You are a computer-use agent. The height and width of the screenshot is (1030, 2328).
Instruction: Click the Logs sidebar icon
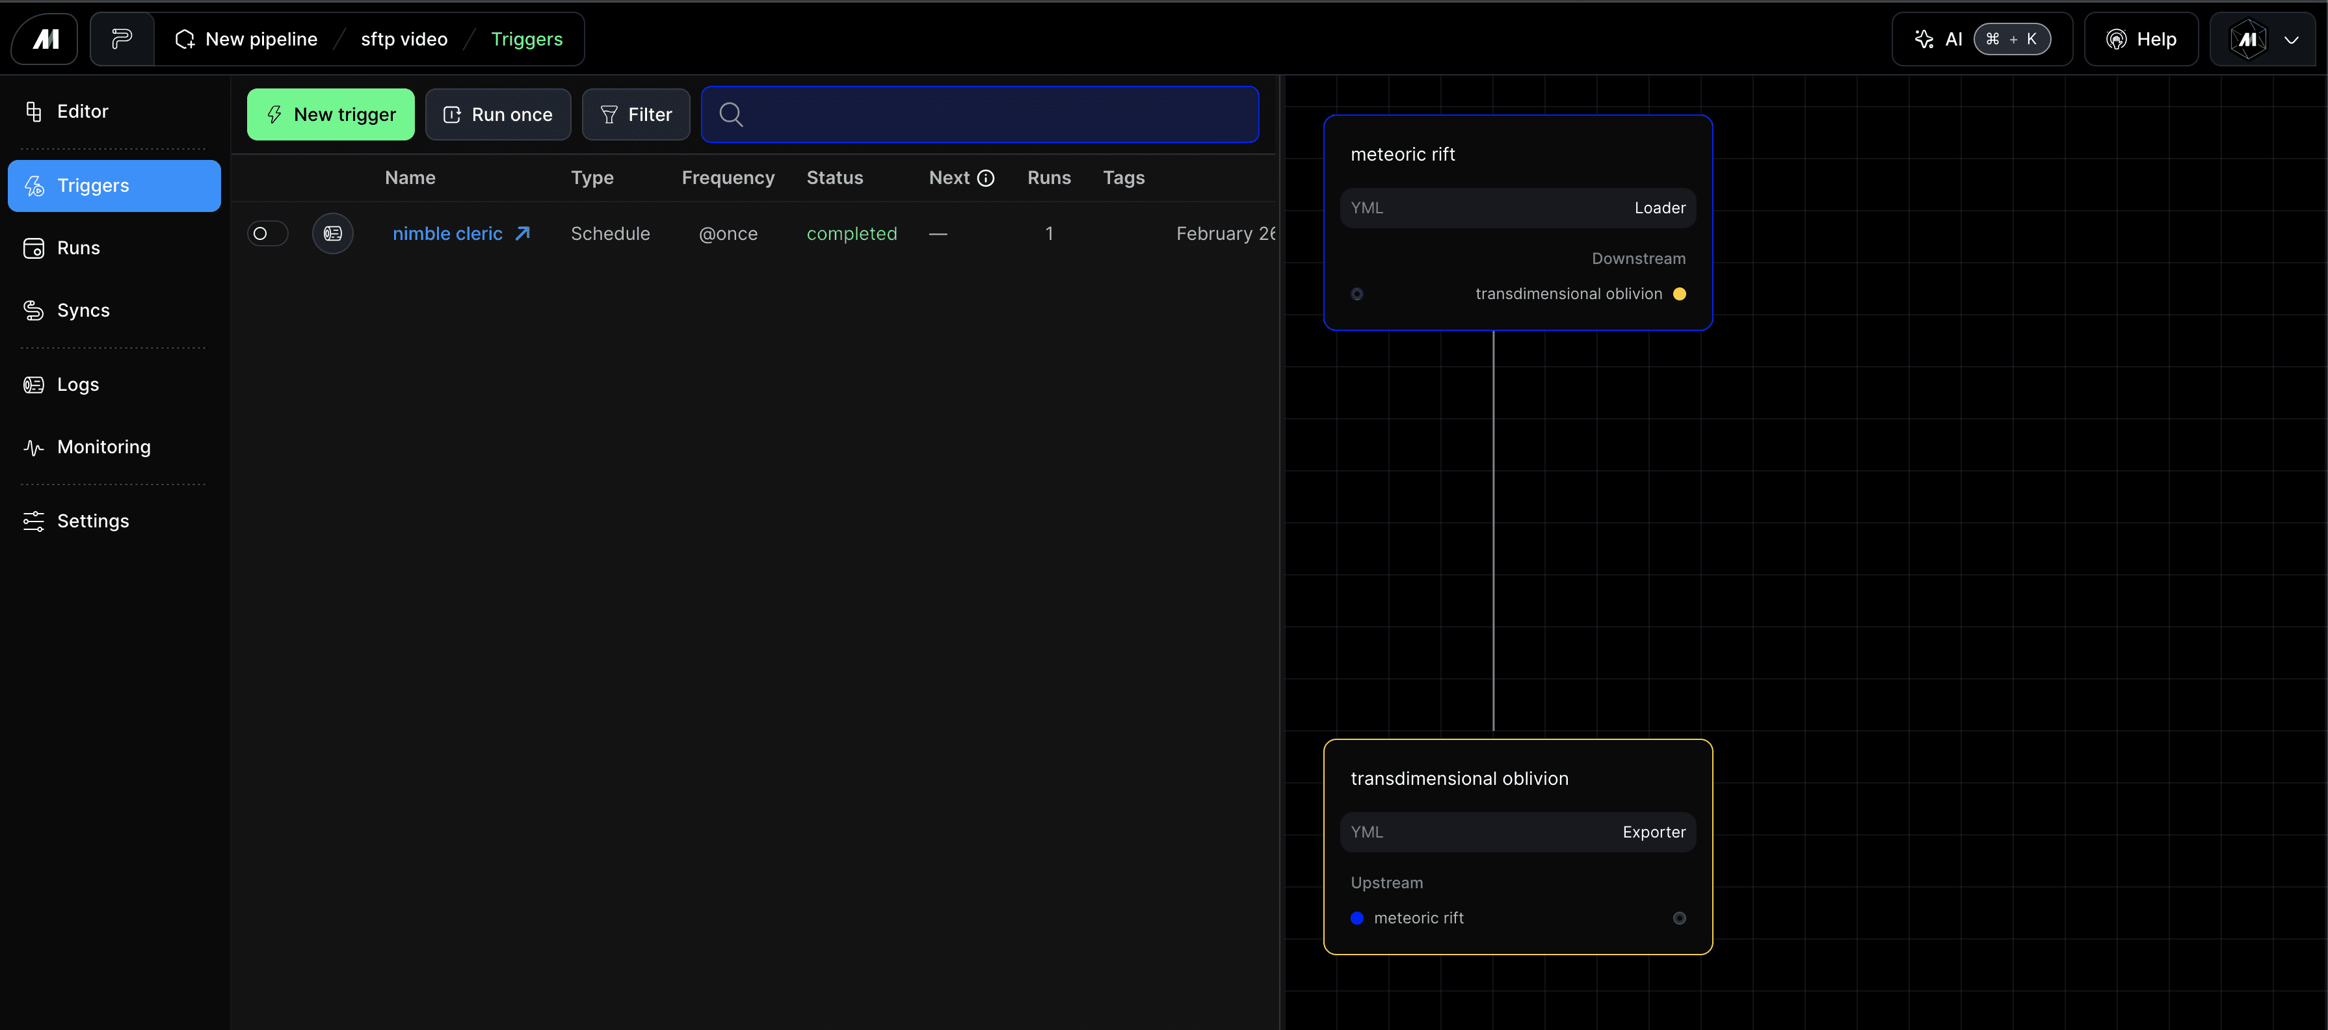tap(33, 384)
